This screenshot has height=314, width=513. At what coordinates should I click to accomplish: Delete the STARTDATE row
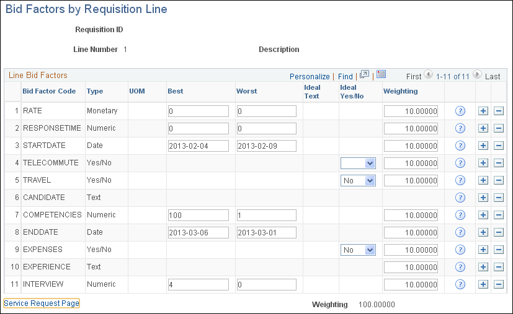point(498,146)
